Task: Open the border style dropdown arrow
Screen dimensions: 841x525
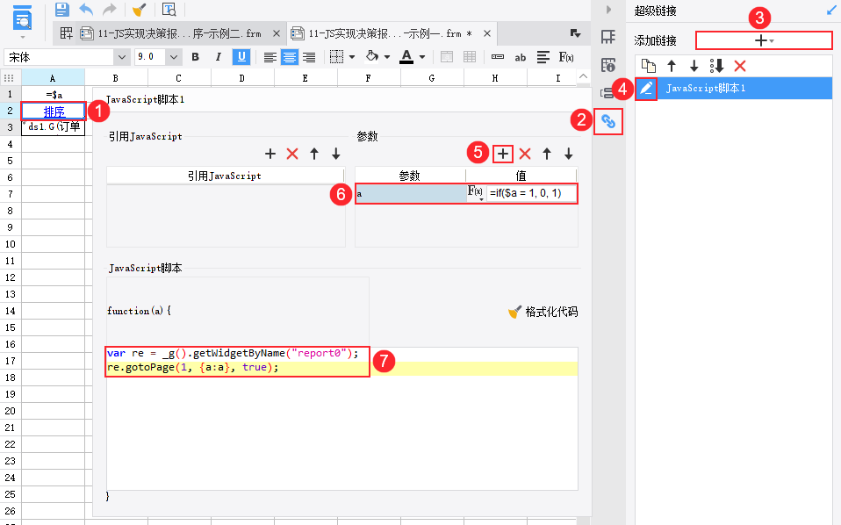Action: [x=352, y=57]
